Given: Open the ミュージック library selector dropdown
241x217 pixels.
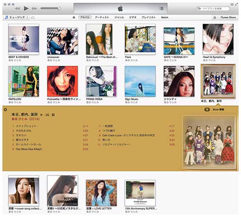Looking at the screenshot, I should tap(16, 17).
